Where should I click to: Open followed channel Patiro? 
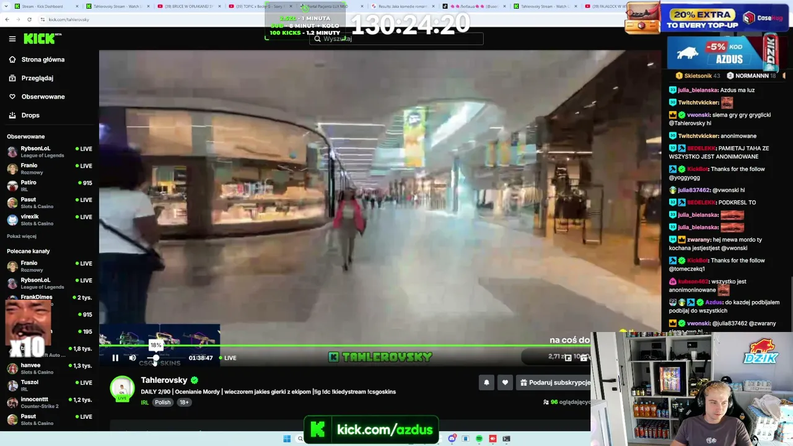[50, 186]
